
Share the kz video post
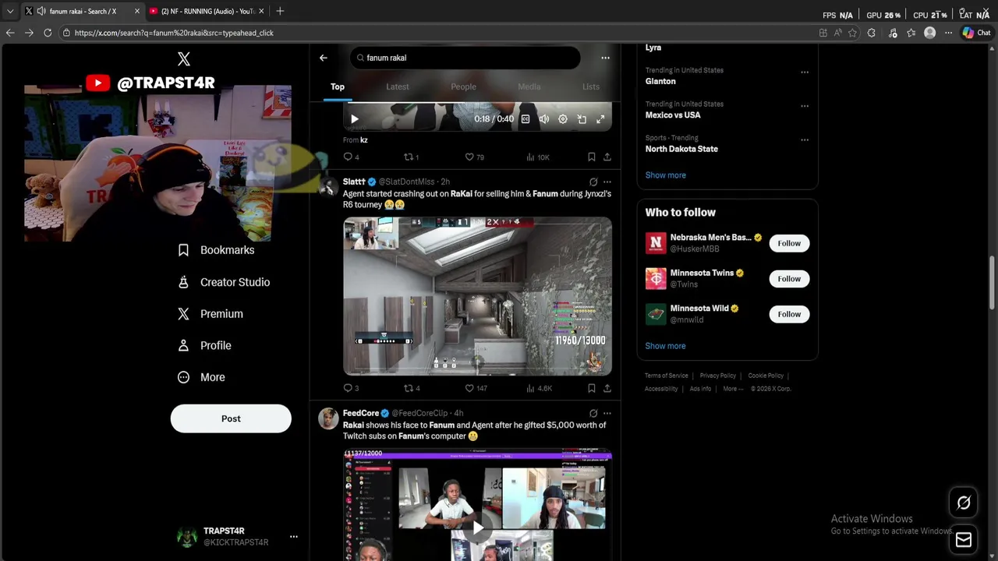607,157
